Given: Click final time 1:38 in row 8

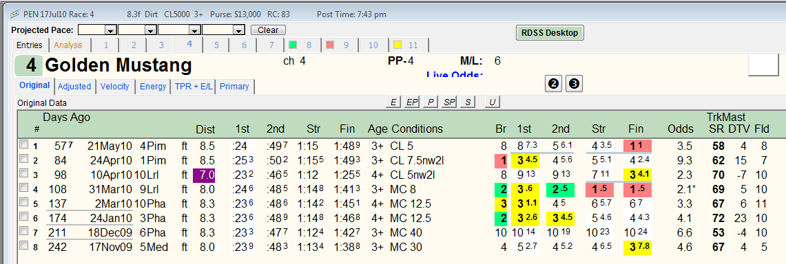Looking at the screenshot, I should tap(347, 247).
